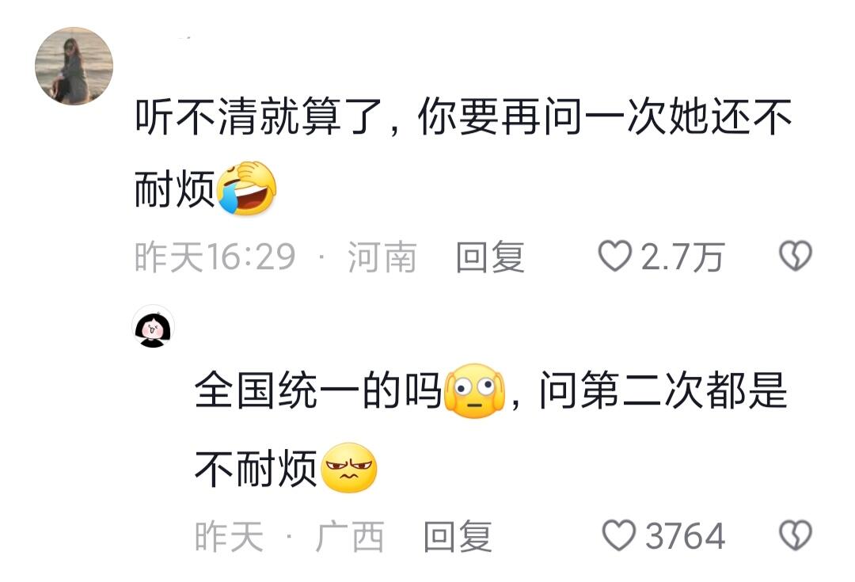
Task: Click the 昨天16:29 timestamp
Action: pos(215,257)
